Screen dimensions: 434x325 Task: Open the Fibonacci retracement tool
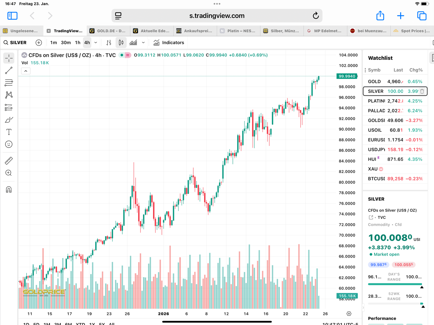tap(9, 83)
